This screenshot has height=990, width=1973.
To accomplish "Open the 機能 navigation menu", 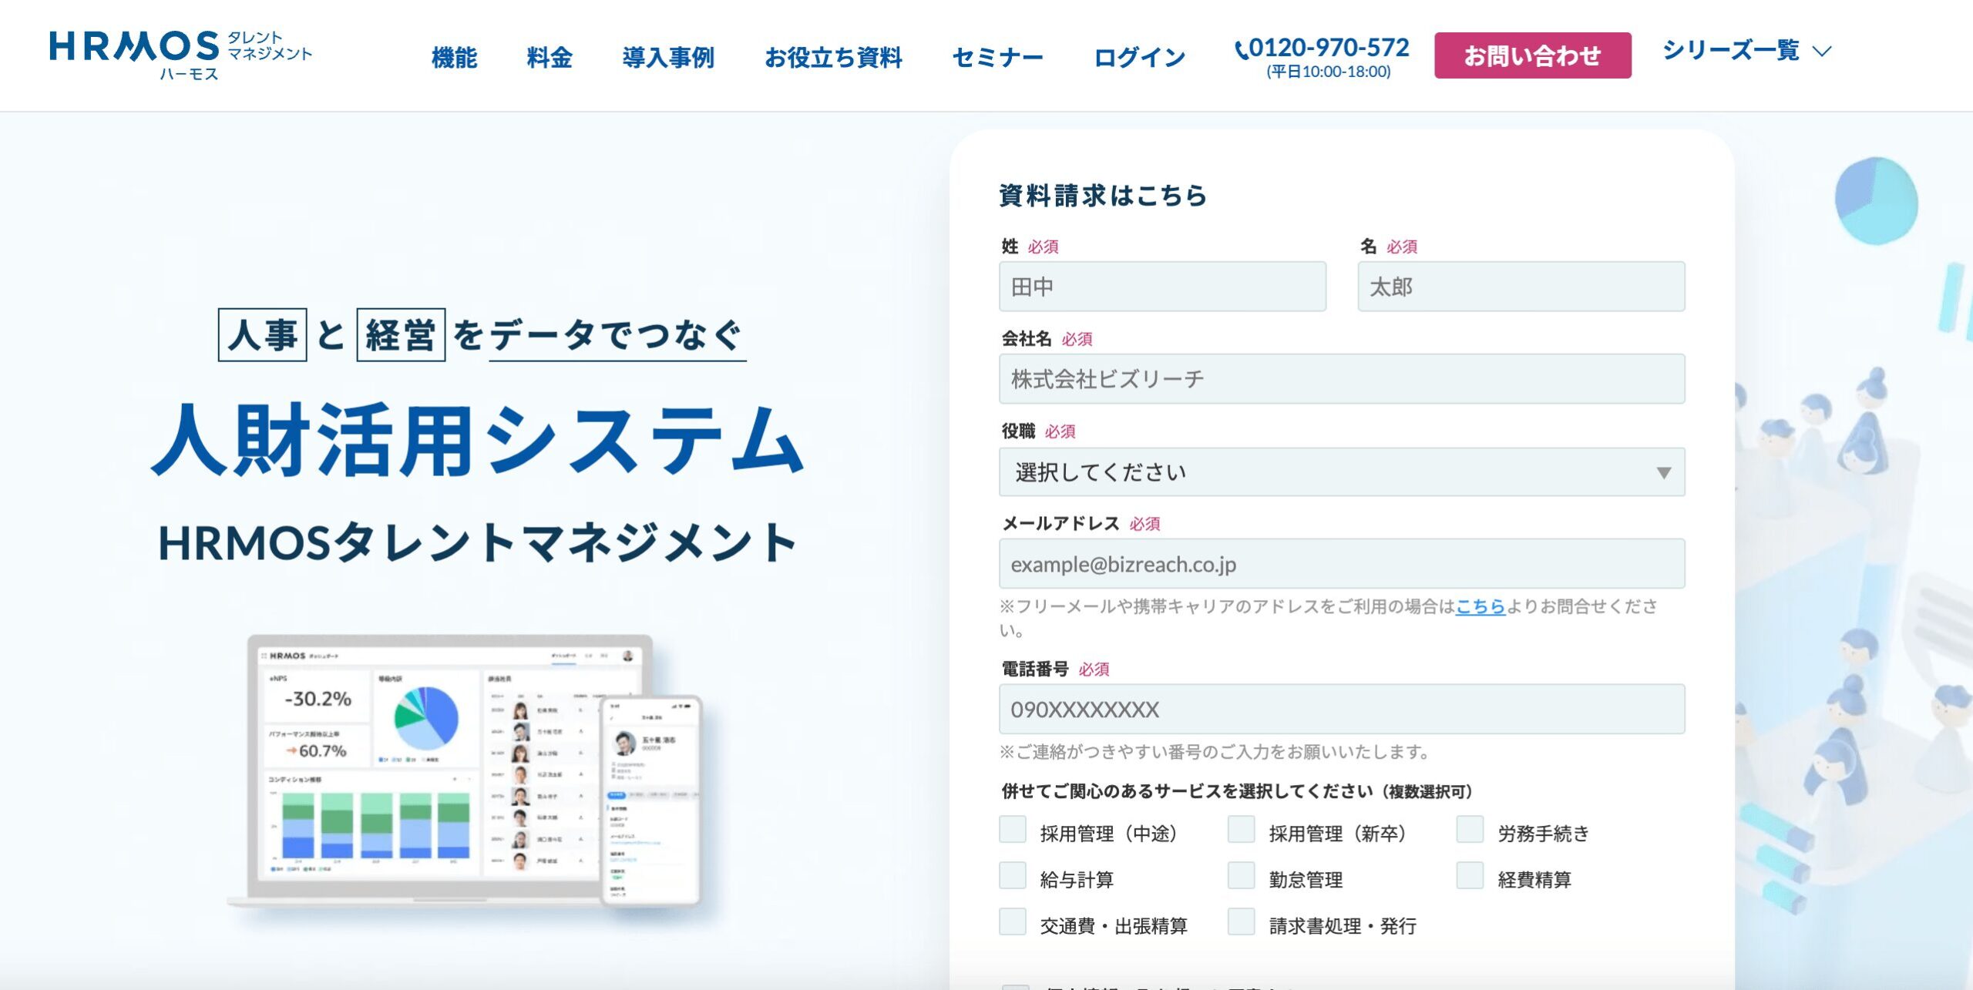I will 454,58.
